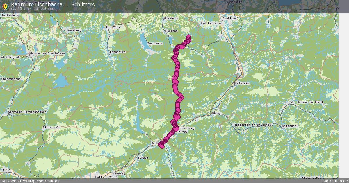The height and width of the screenshot is (183, 349).
Task: Click the ca. 65 km subtitle text
Action: (x=20, y=9)
